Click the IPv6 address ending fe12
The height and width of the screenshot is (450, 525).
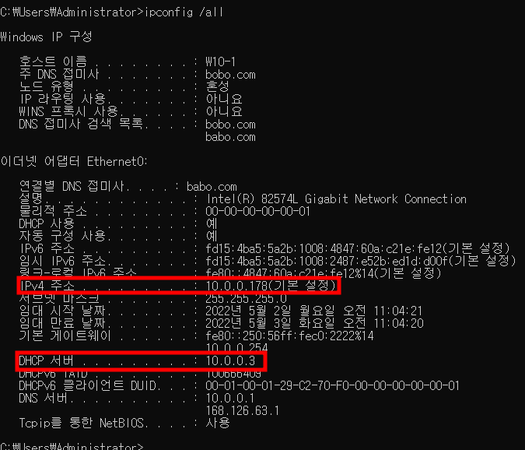357,248
